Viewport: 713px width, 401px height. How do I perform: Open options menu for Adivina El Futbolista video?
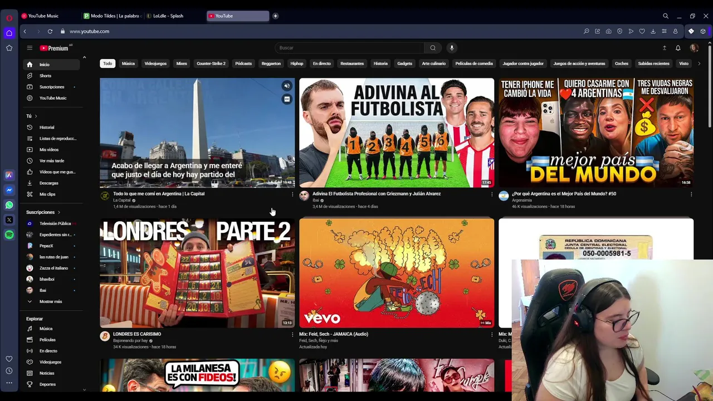tap(491, 194)
